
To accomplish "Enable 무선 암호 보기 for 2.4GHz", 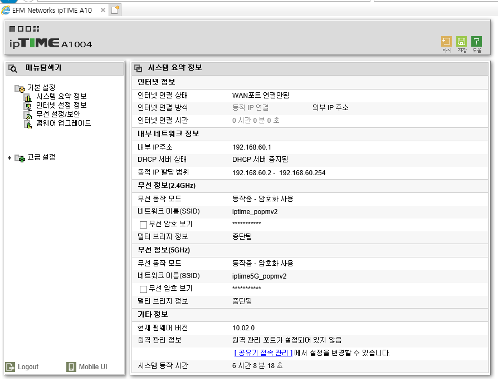I will coord(143,225).
